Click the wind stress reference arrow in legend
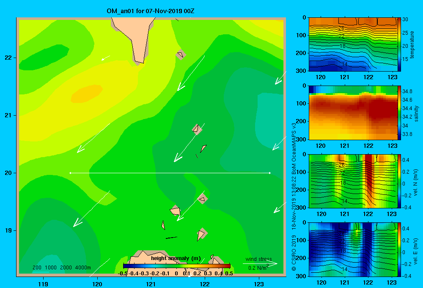This screenshot has width=423, height=288. (x=260, y=263)
